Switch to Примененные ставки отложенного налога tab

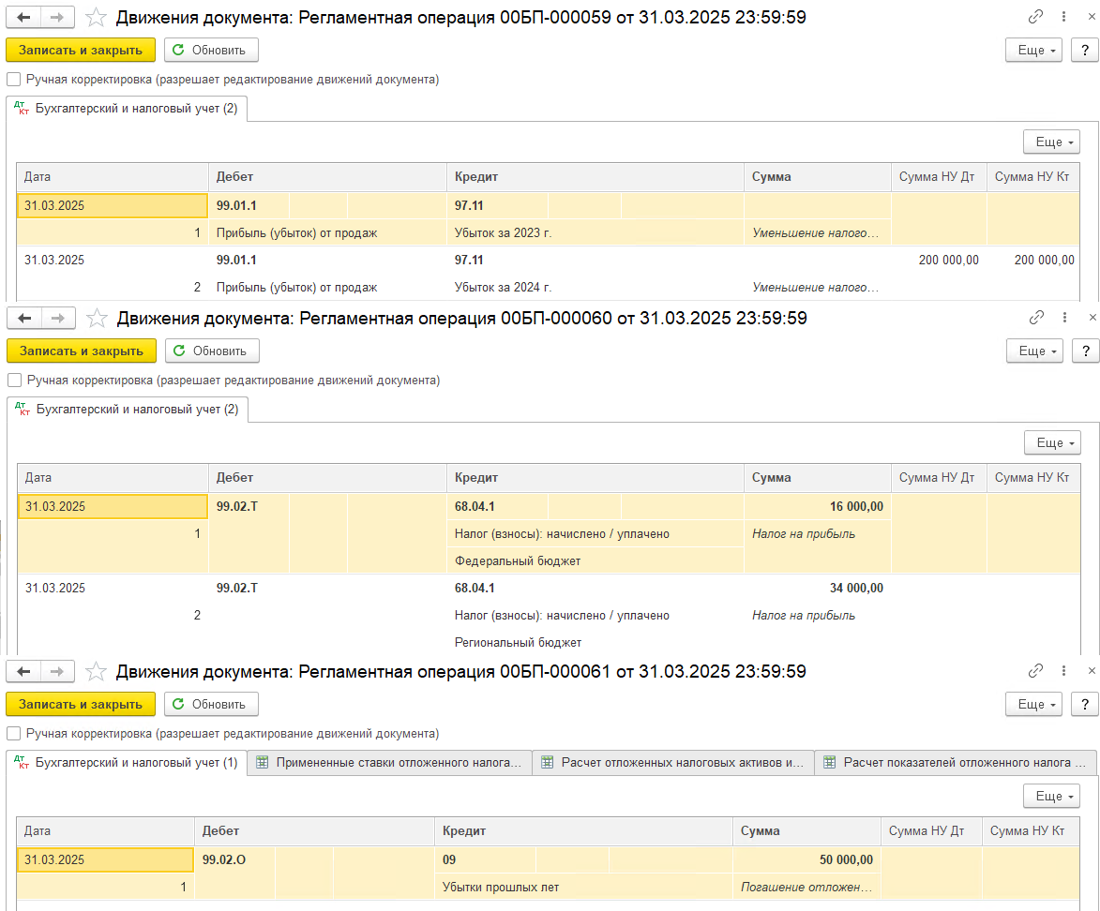tap(389, 763)
